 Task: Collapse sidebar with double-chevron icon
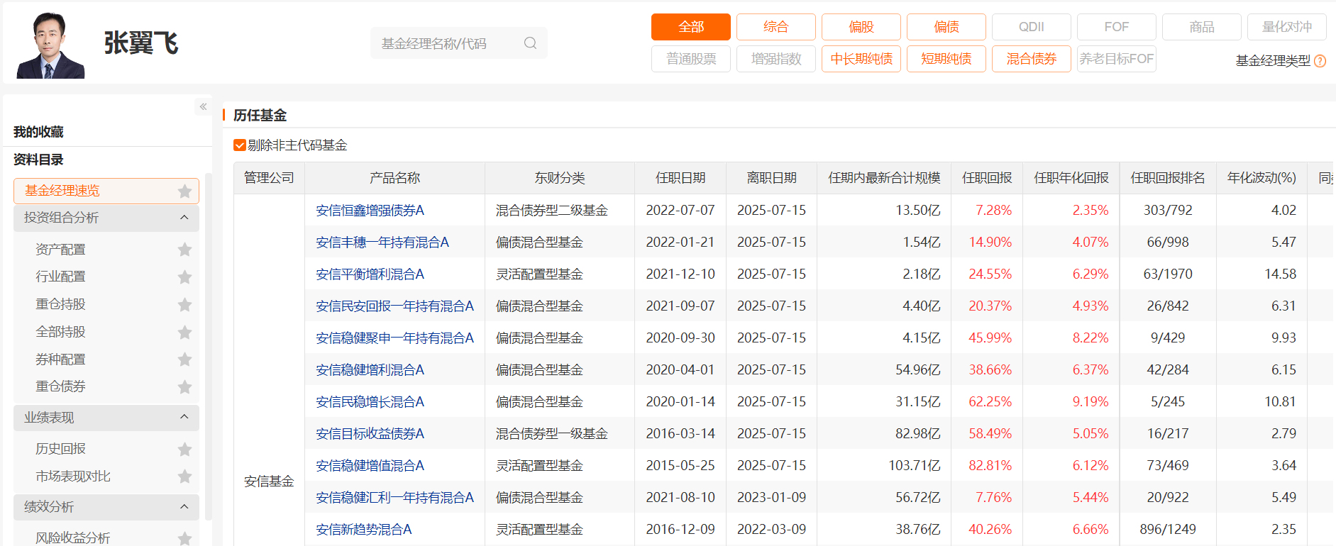tap(203, 106)
